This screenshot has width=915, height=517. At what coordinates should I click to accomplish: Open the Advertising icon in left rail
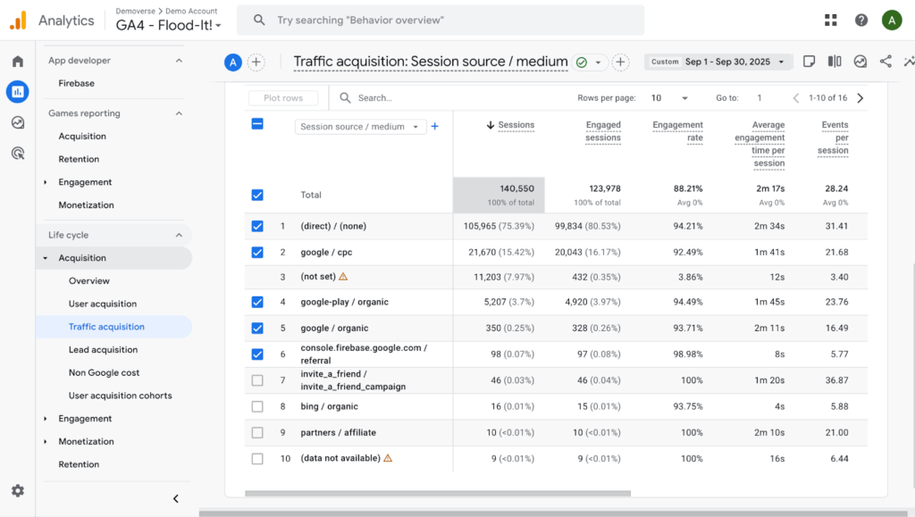17,153
